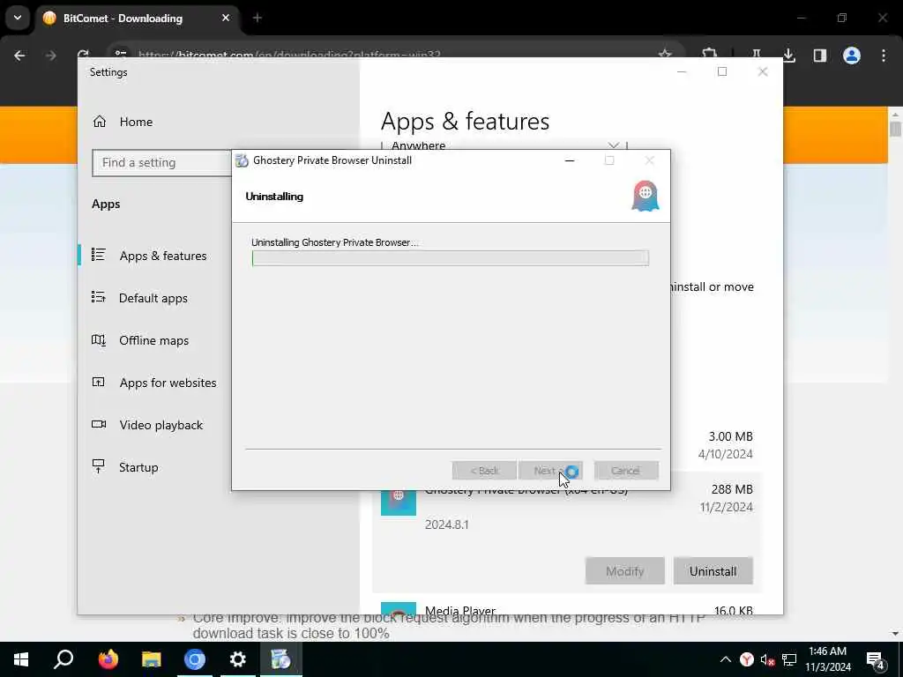The width and height of the screenshot is (903, 677).
Task: Expand the Anywhere dropdown in Apps & features
Action: coord(504,145)
